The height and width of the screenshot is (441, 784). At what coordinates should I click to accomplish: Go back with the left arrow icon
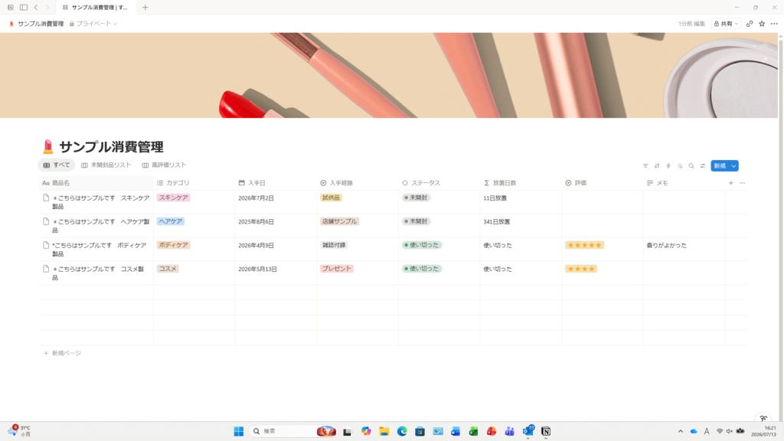[36, 8]
